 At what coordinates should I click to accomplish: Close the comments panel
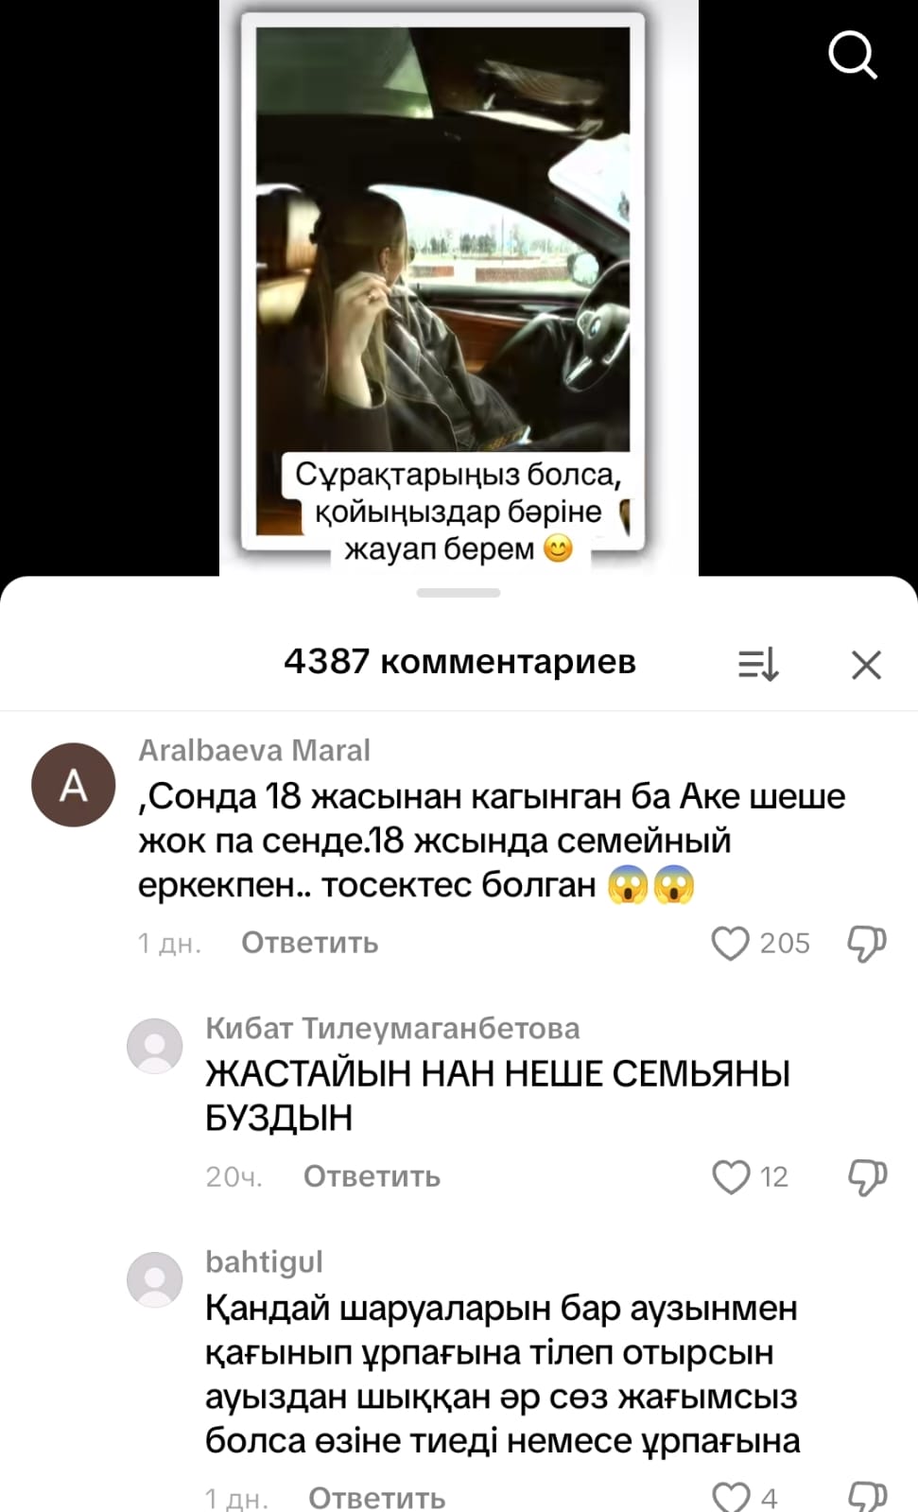[866, 664]
